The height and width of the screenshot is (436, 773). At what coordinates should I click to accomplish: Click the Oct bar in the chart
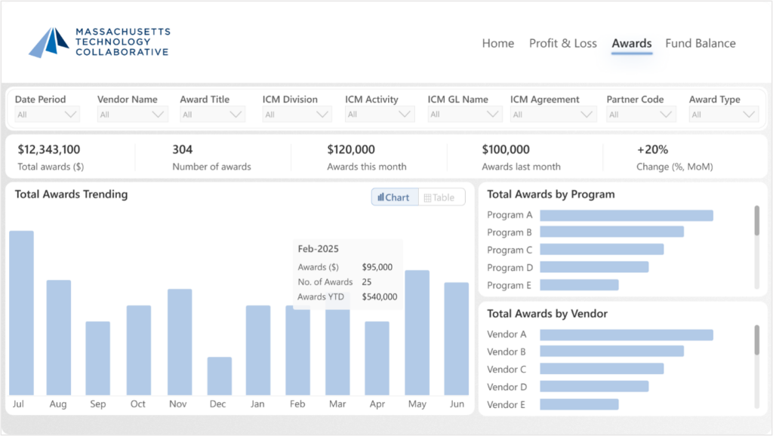(x=139, y=350)
